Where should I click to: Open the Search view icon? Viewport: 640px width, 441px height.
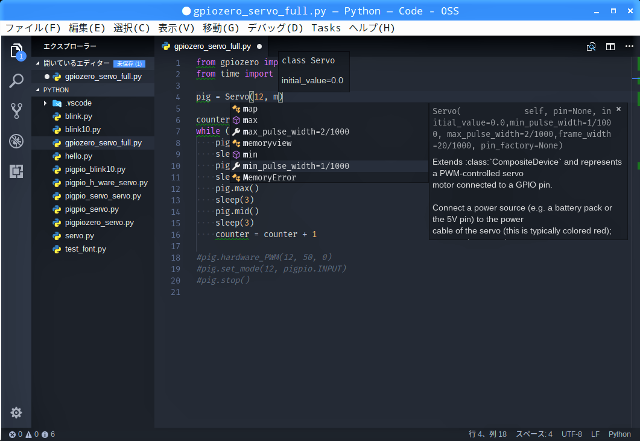[x=16, y=81]
